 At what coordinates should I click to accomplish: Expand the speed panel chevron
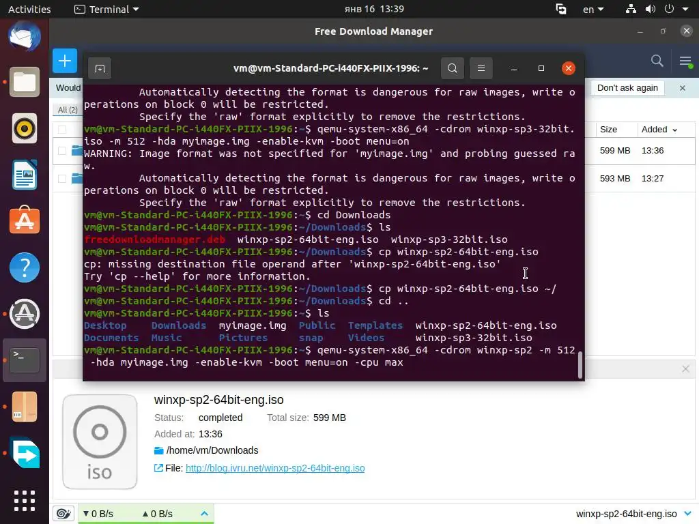pos(204,514)
